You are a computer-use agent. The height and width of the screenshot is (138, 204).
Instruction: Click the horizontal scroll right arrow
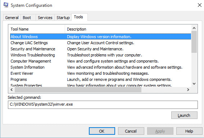tap(188, 89)
